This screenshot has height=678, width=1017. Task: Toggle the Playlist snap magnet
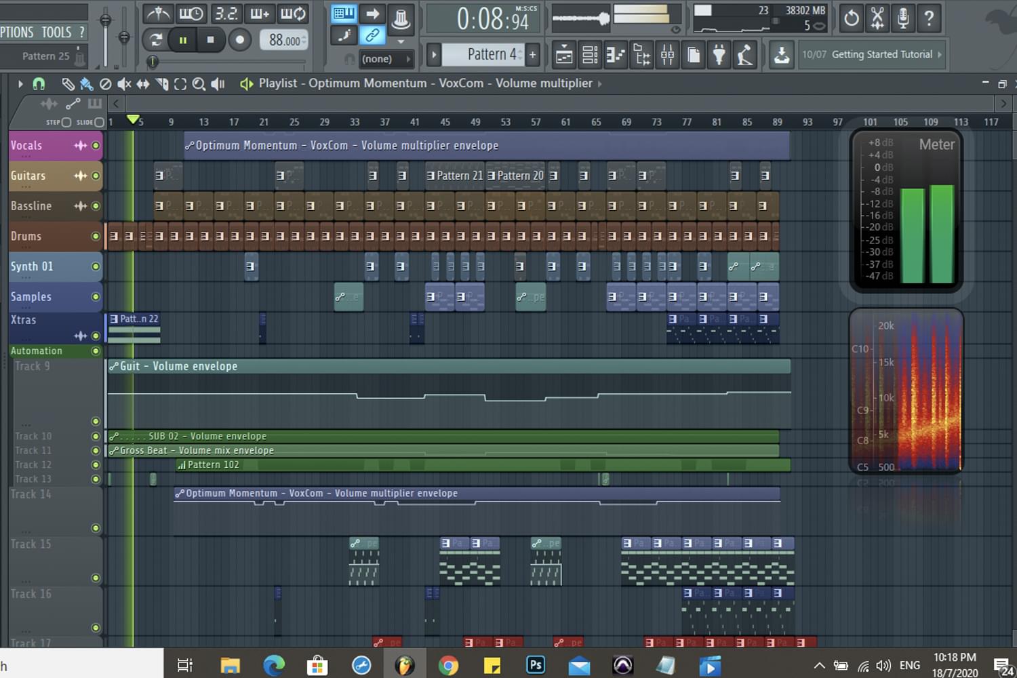(x=39, y=84)
